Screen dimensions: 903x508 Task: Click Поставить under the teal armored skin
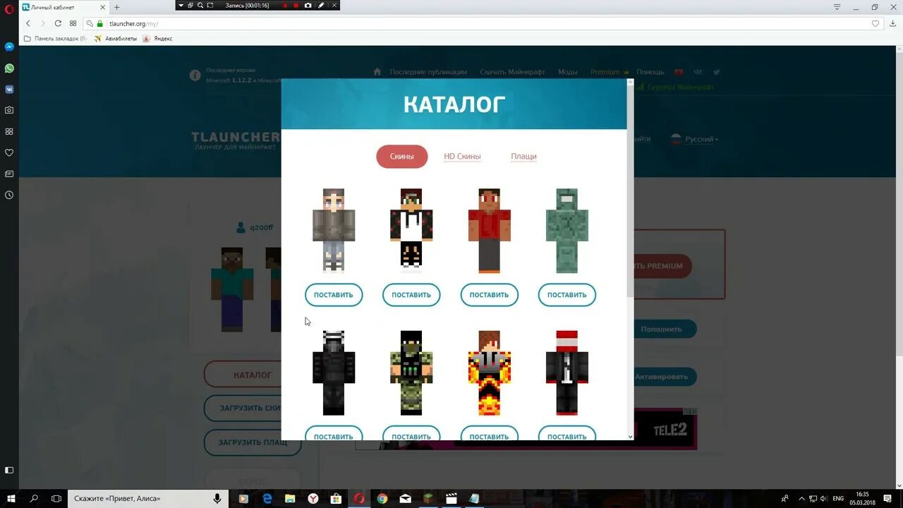pyautogui.click(x=567, y=295)
